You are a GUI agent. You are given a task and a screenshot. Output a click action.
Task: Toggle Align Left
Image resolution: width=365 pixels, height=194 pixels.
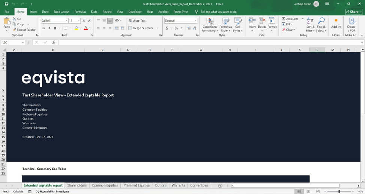[99, 28]
